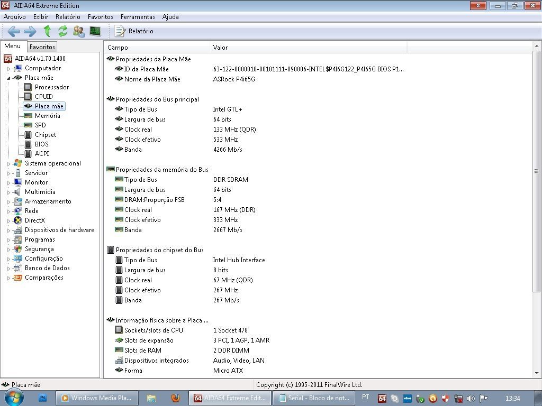Click the clock showing 13:34

(x=512, y=399)
